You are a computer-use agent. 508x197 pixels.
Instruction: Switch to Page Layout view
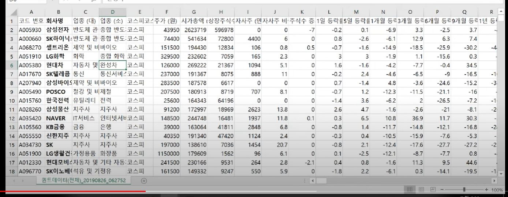click(421, 190)
